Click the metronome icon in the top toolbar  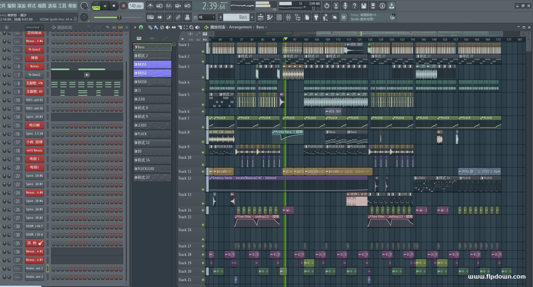[150, 6]
